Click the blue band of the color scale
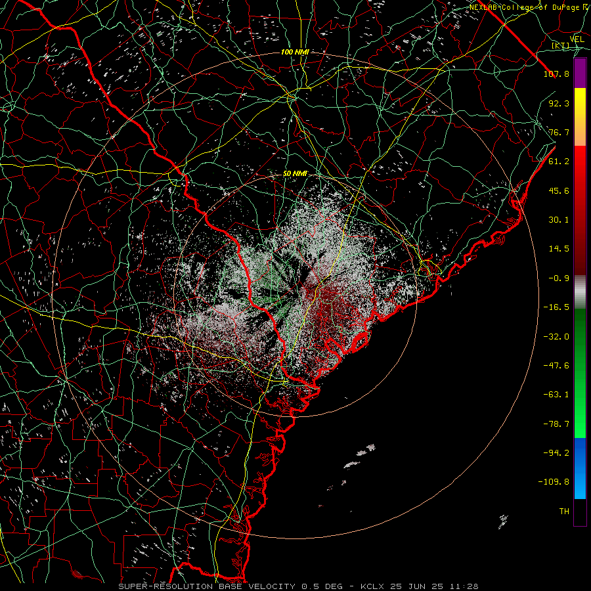This screenshot has width=591, height=591. click(580, 468)
